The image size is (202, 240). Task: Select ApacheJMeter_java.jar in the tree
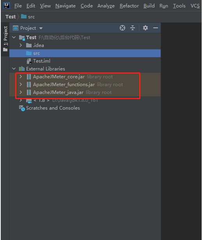pyautogui.click(x=58, y=92)
